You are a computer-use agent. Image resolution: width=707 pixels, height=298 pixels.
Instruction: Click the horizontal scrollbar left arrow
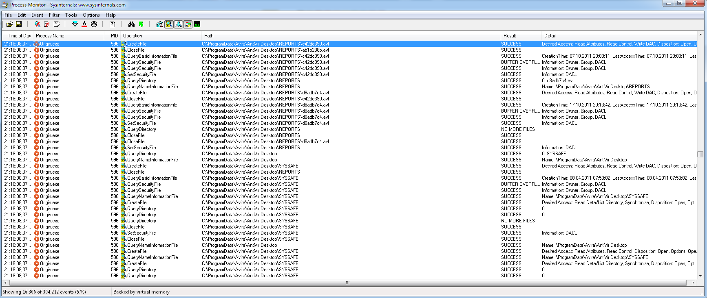[5, 283]
